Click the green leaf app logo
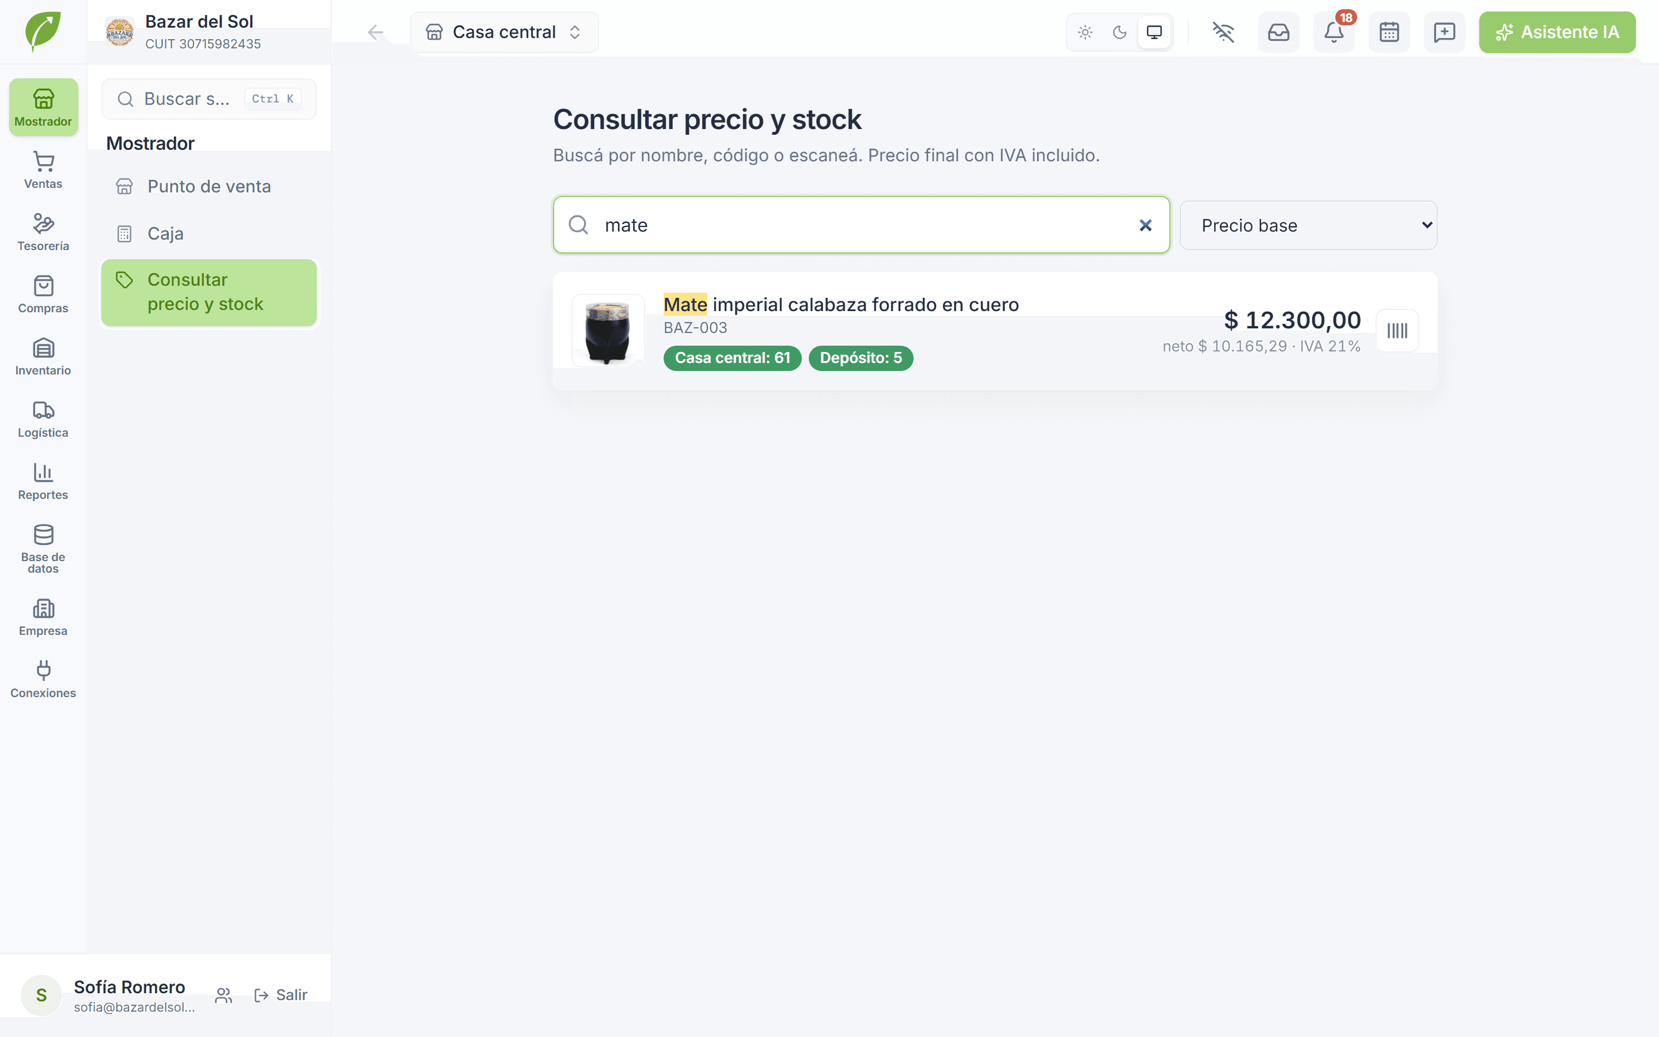The height and width of the screenshot is (1037, 1659). coord(43,32)
